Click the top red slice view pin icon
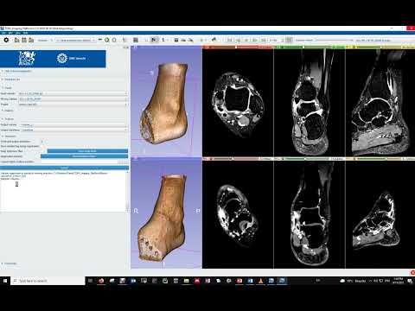Image resolution: width=415 pixels, height=311 pixels. tap(205, 47)
